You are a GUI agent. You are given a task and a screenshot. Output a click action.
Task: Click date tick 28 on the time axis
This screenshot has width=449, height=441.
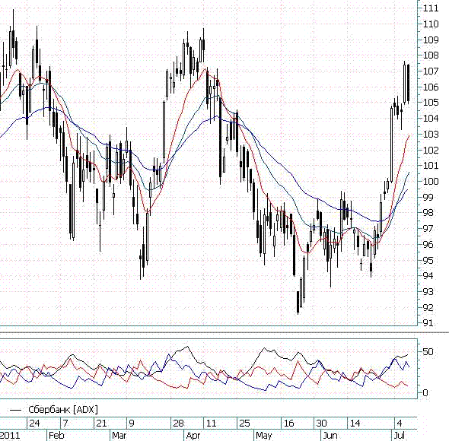[178, 424]
